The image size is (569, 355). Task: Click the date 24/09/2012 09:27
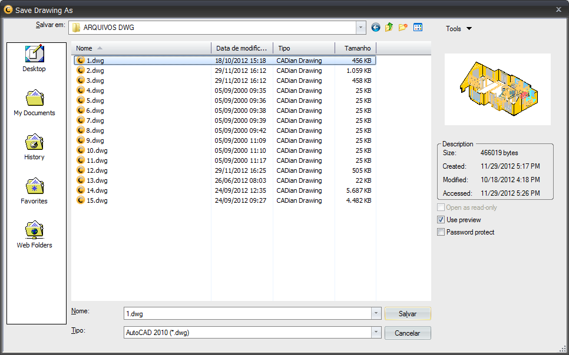click(240, 200)
